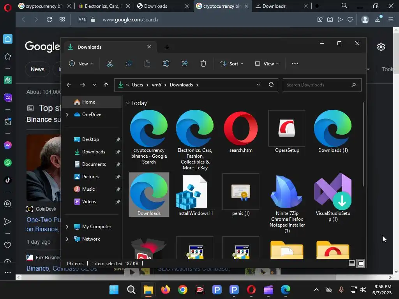Click Opera snapshot camera icon

[x=330, y=19]
